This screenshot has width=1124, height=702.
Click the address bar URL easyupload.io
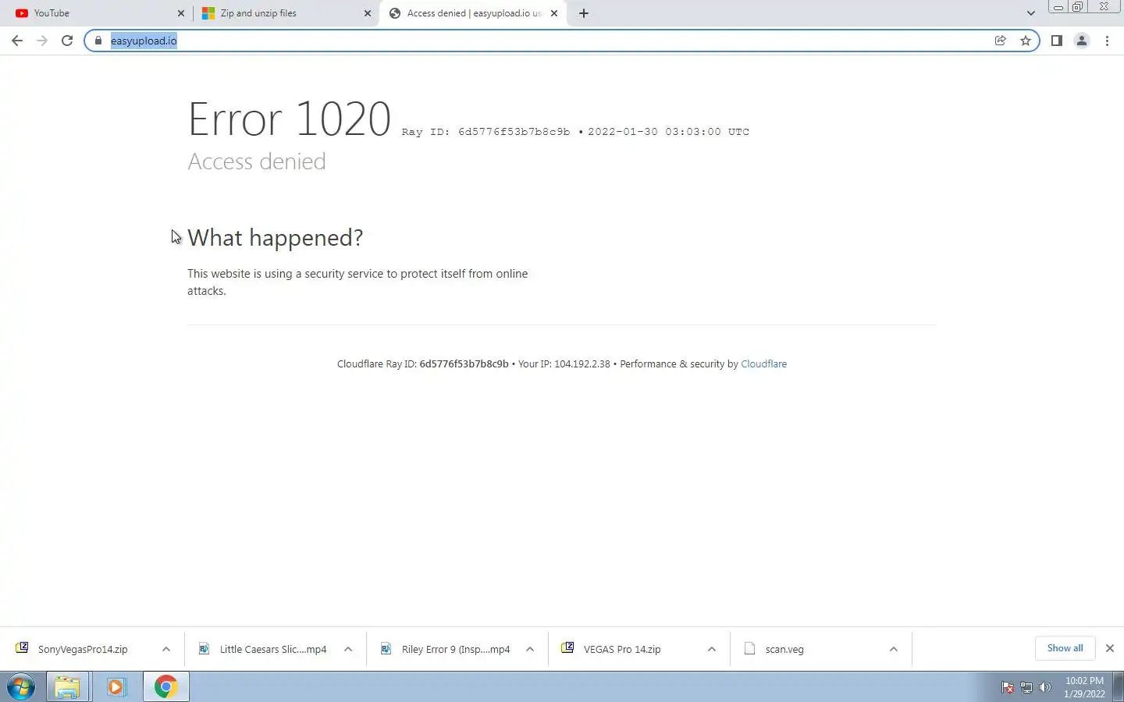(x=144, y=41)
